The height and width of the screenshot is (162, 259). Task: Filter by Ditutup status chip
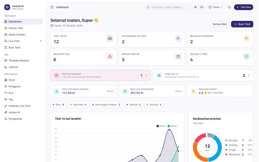pos(154,105)
